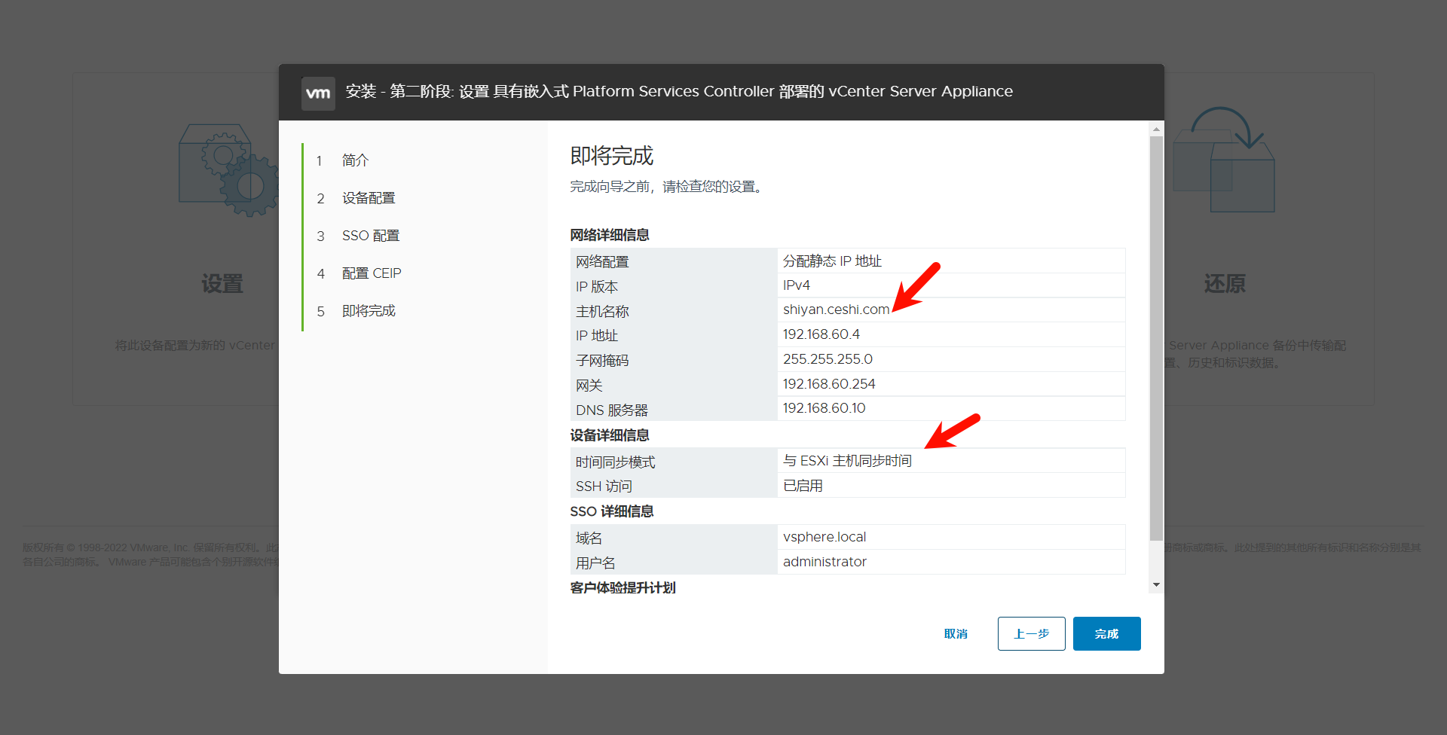Click the dialog title bar text
The width and height of the screenshot is (1447, 735).
coord(679,92)
